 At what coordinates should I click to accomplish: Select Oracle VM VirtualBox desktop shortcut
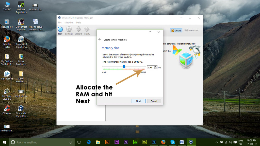pos(21,111)
